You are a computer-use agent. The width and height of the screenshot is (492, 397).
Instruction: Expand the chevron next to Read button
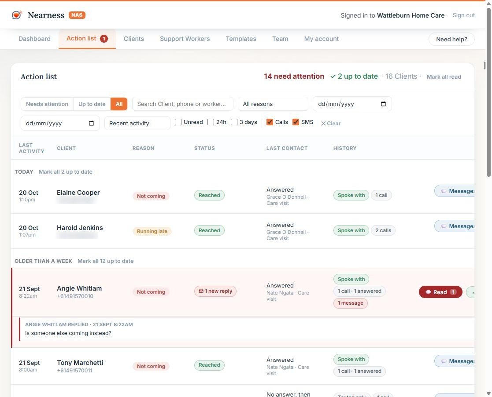pos(470,292)
